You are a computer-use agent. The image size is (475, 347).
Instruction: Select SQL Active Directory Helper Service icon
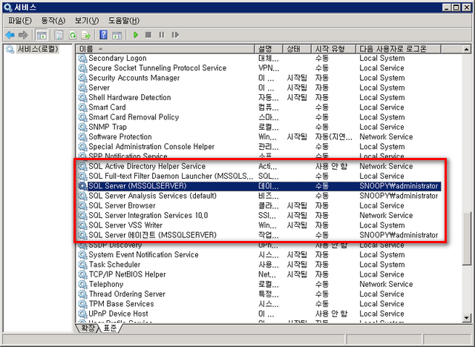pos(82,166)
